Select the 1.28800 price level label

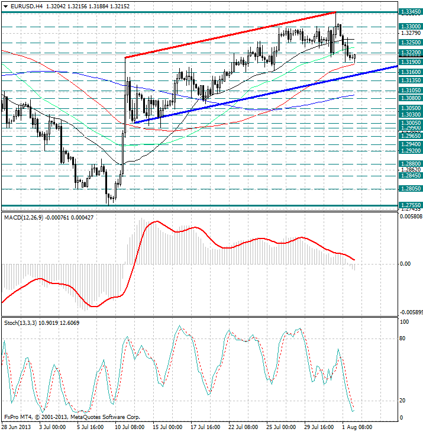(411, 164)
